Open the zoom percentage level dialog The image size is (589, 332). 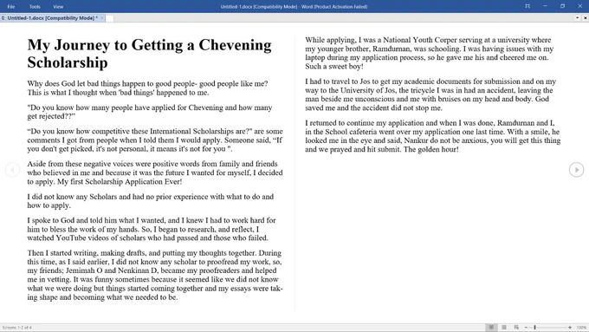tap(581, 328)
